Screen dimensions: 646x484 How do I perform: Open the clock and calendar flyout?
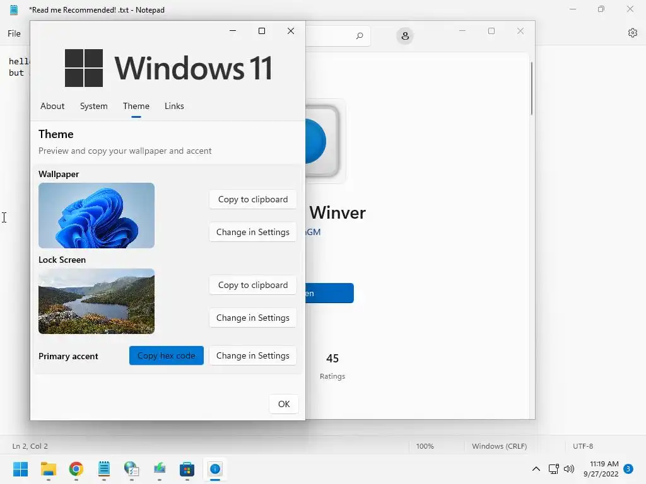point(601,469)
